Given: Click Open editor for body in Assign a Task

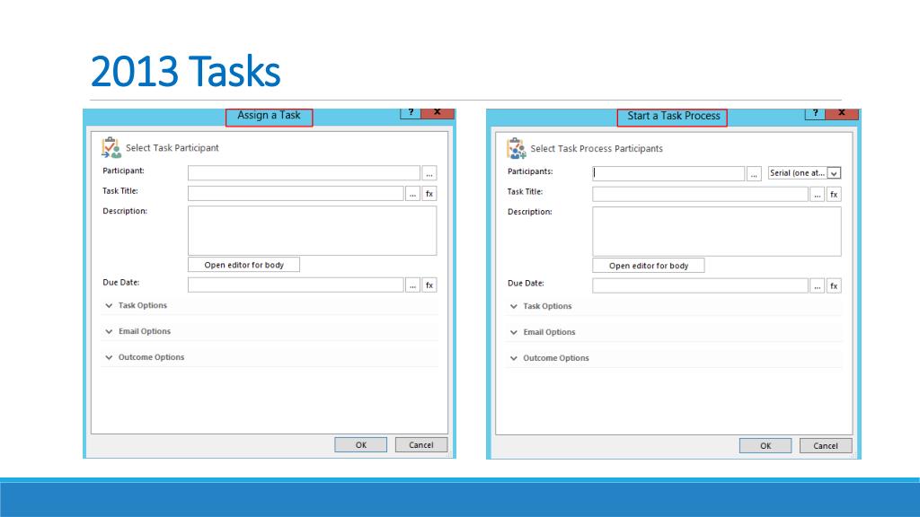Looking at the screenshot, I should [244, 265].
